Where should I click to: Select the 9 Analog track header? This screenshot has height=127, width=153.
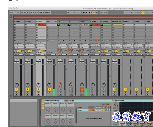(106, 22)
